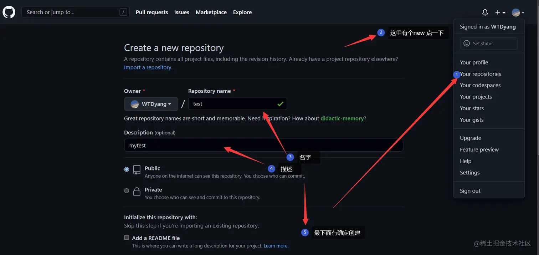Viewport: 539px width, 255px height.
Task: Use the suggested name didactic-memory
Action: pyautogui.click(x=342, y=118)
